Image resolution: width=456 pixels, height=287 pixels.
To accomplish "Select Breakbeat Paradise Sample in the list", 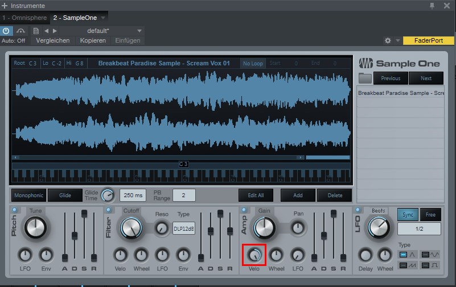I will pos(401,93).
